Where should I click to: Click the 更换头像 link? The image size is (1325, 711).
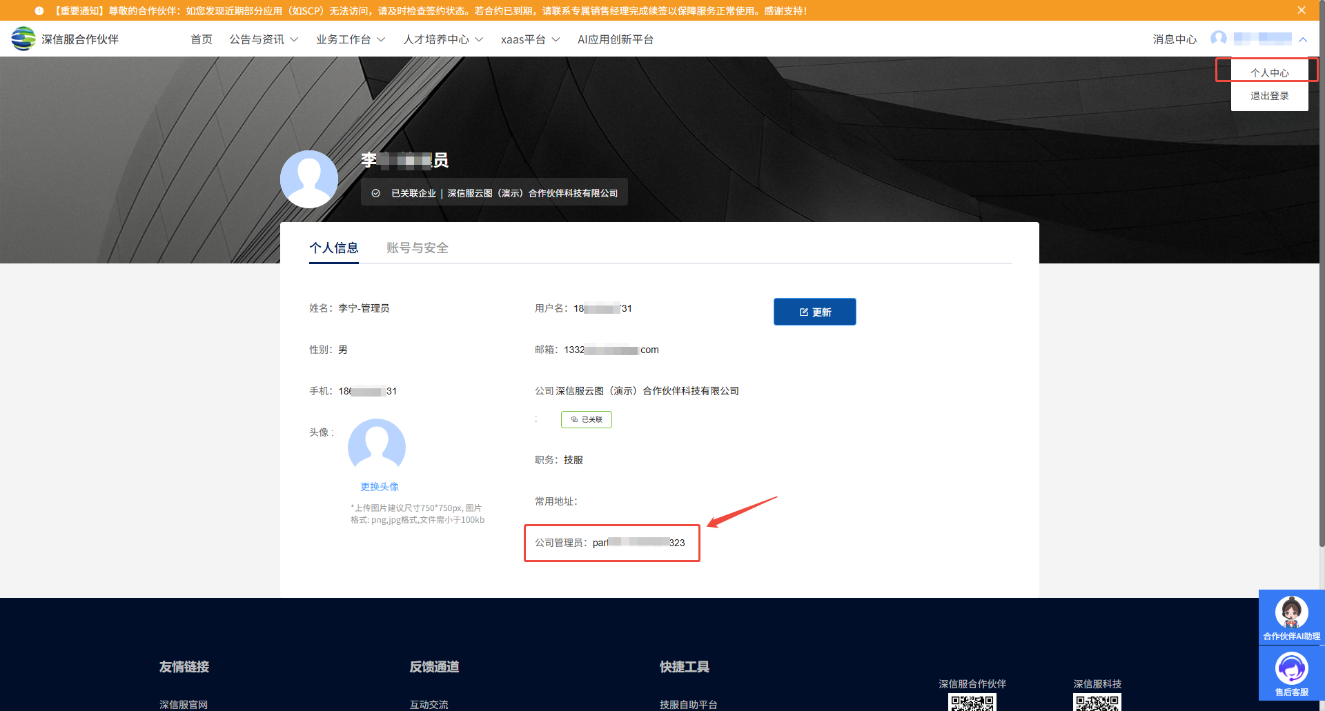pos(380,487)
